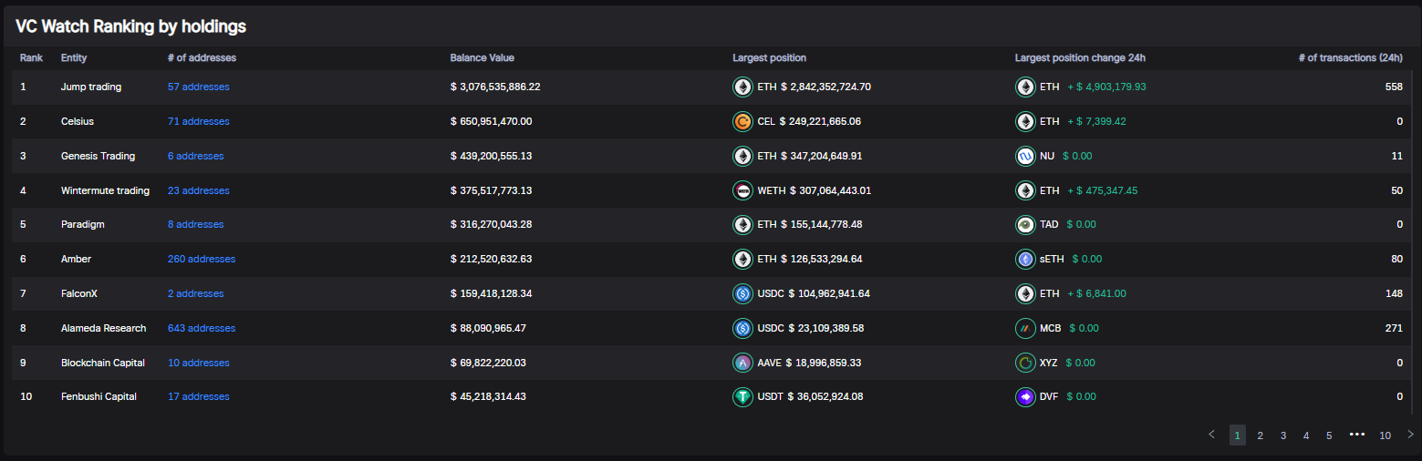Click the USDC icon in FalconX row

coord(742,293)
